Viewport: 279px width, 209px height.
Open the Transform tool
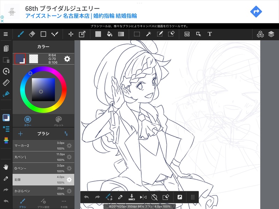[82, 34]
